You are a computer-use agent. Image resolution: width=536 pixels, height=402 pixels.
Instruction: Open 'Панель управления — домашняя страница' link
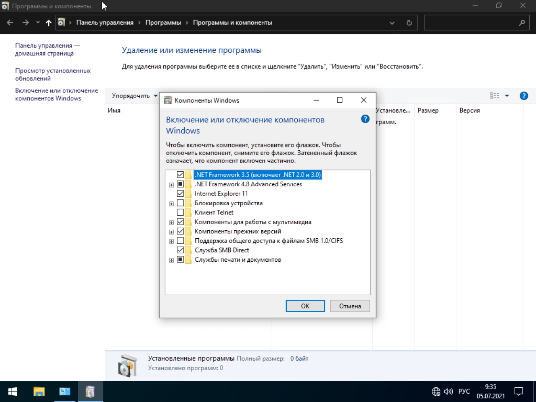tap(47, 49)
